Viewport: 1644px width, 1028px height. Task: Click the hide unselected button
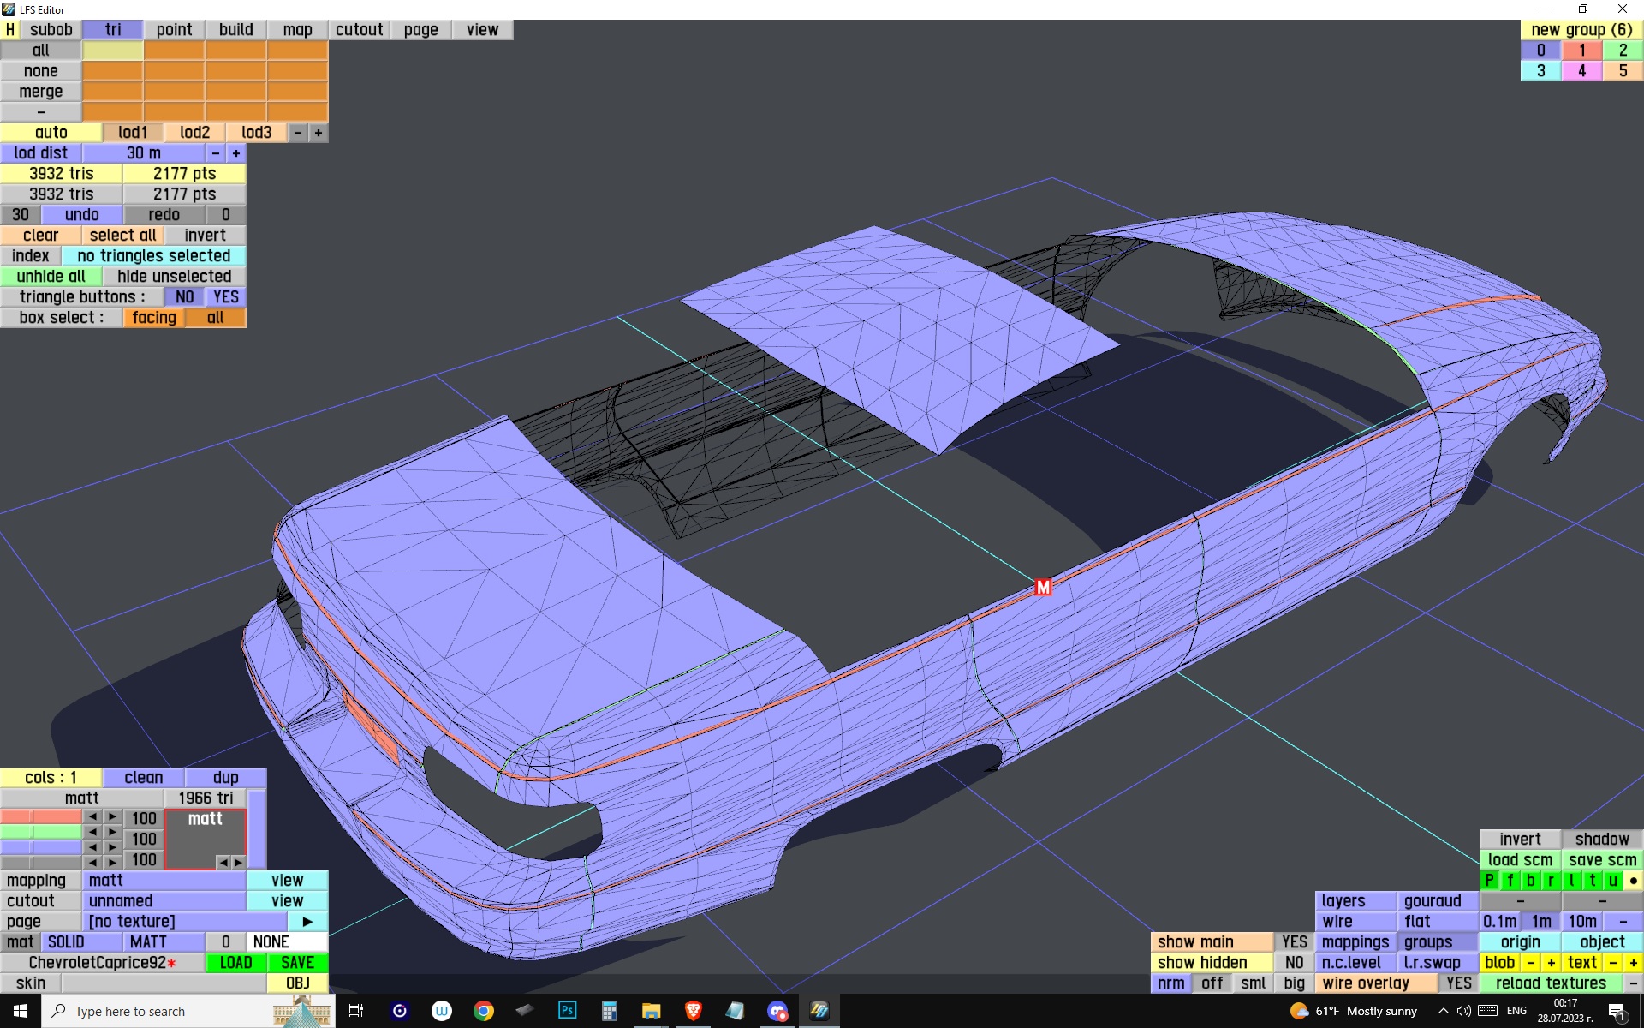pos(174,276)
